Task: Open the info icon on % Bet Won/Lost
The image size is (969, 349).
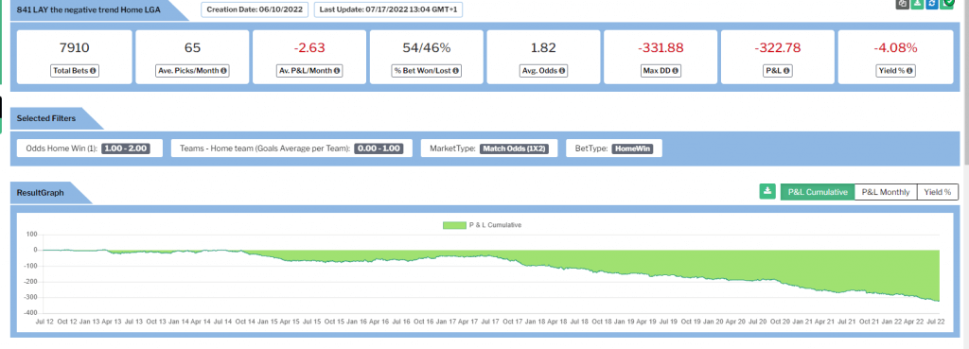Action: (455, 71)
